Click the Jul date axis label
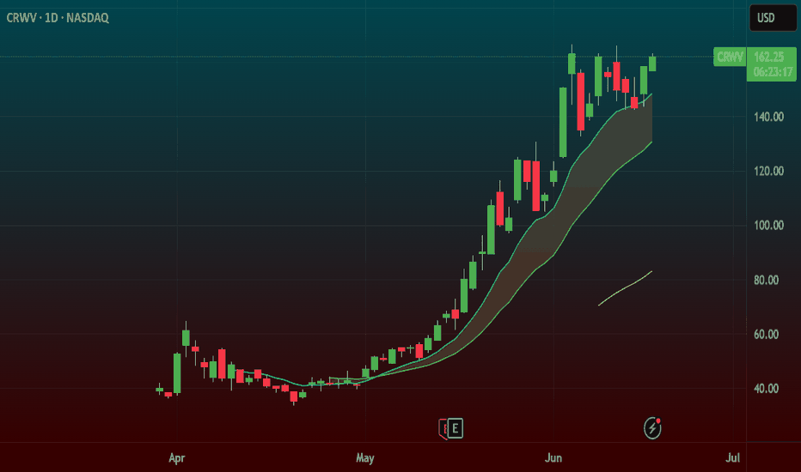The image size is (801, 472). click(x=732, y=457)
